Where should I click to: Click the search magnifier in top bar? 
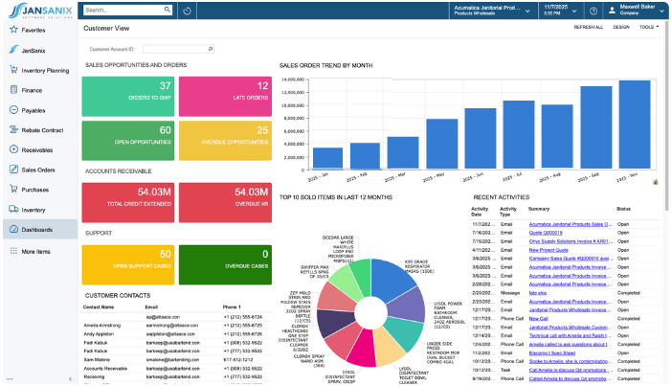[x=168, y=11]
